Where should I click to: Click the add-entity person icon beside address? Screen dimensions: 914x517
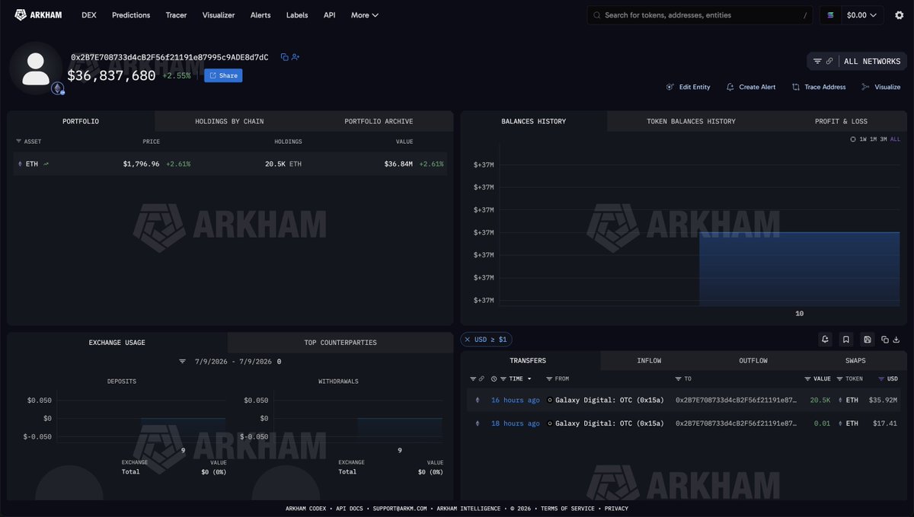pos(296,57)
